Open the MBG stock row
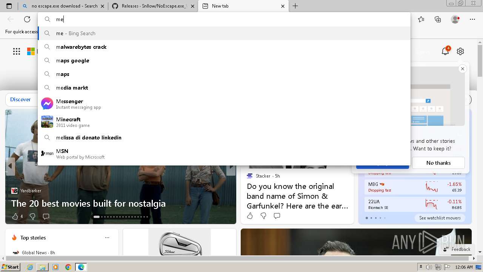Image resolution: width=483 pixels, height=272 pixels. (415, 187)
